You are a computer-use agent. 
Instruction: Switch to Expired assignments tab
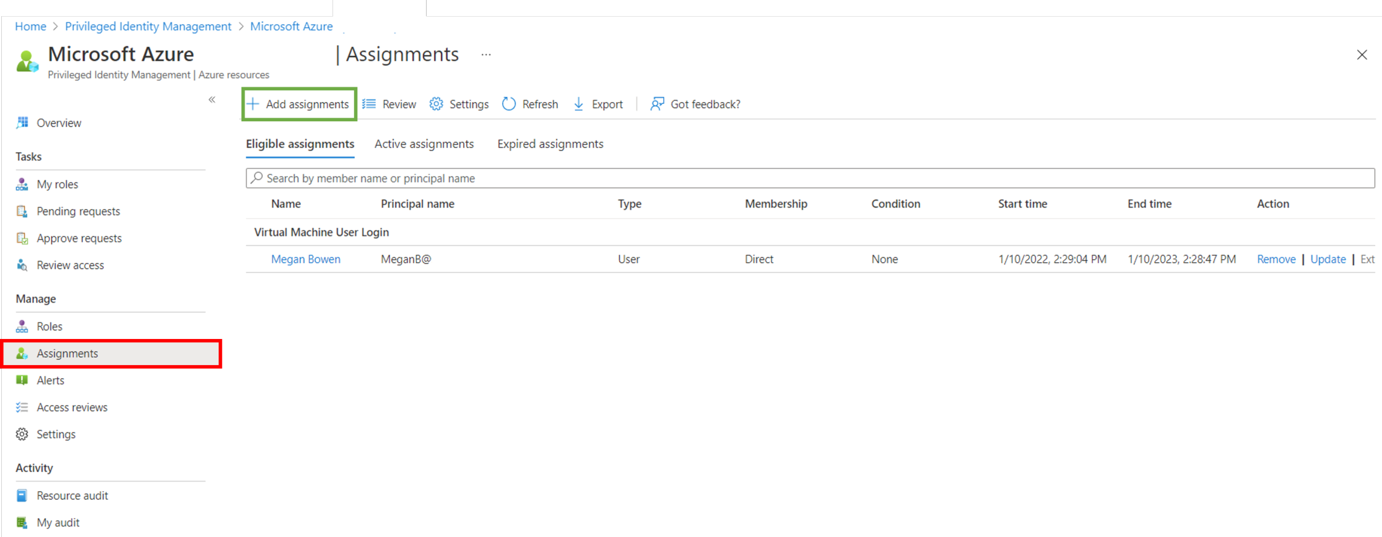click(550, 144)
